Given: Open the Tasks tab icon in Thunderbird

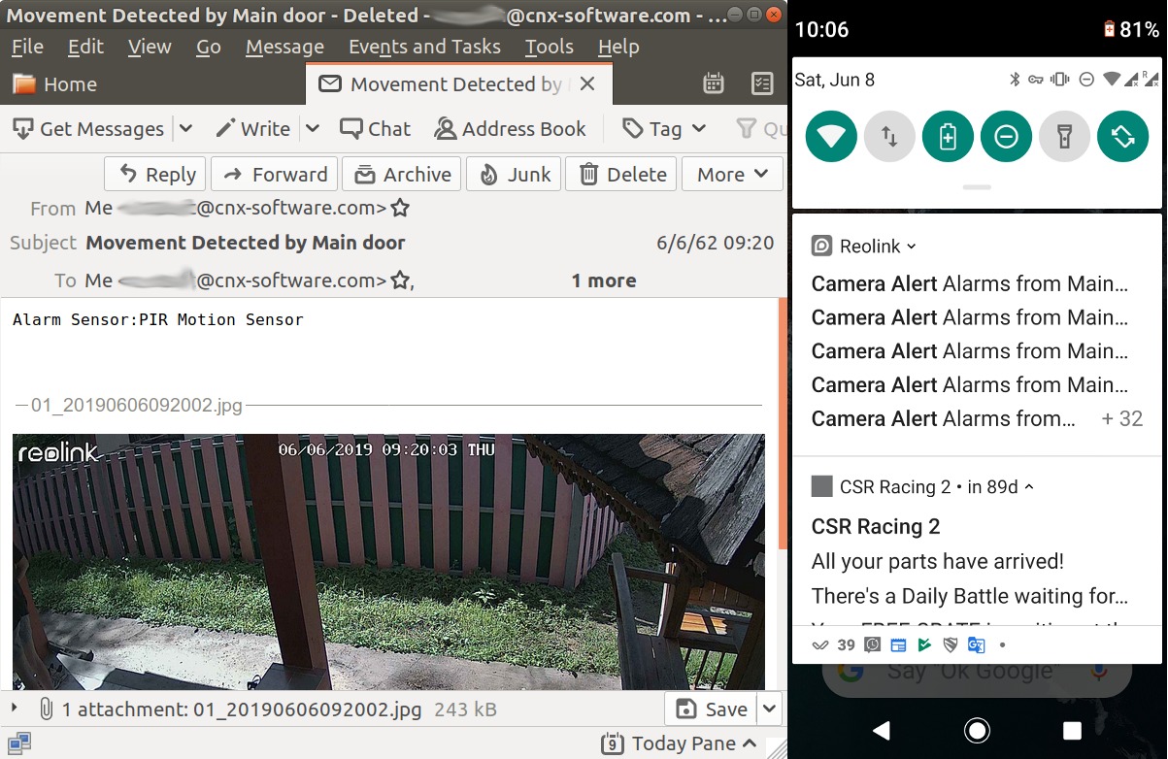Looking at the screenshot, I should pyautogui.click(x=762, y=84).
